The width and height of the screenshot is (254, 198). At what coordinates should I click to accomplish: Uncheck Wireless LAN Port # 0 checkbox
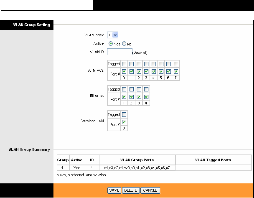coord(124,122)
